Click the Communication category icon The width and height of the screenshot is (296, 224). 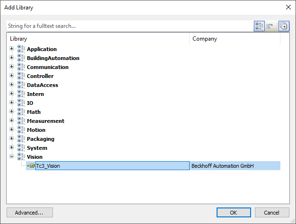[x=21, y=67]
